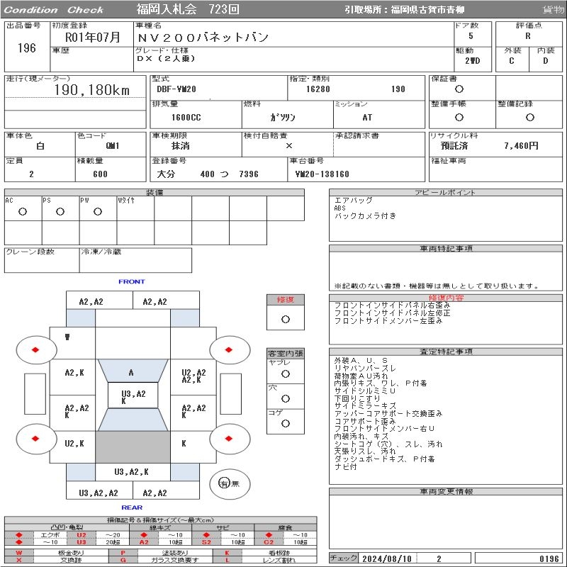Click the red W legend cell for 板金あり
567x567 pixels.
(19, 553)
